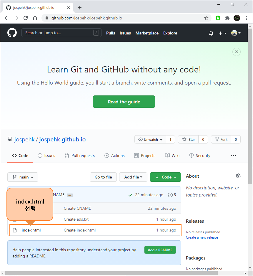Click Create a new release link
This screenshot has height=276, width=253.
[202, 237]
